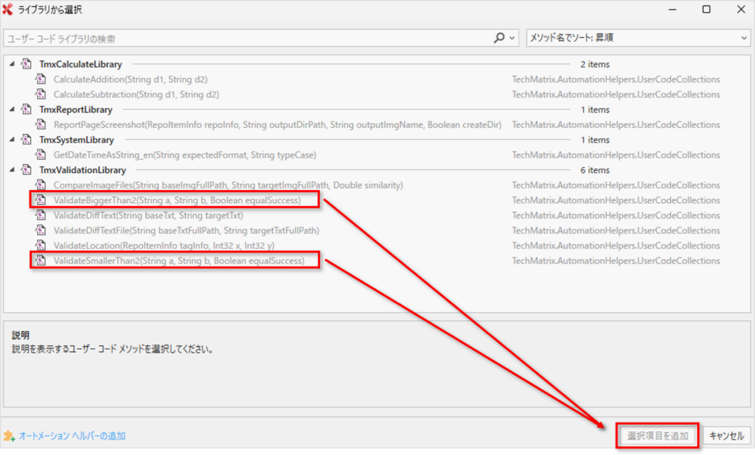Screen dimensions: 755x455
Task: Click the キャンセル button
Action: pyautogui.click(x=726, y=436)
